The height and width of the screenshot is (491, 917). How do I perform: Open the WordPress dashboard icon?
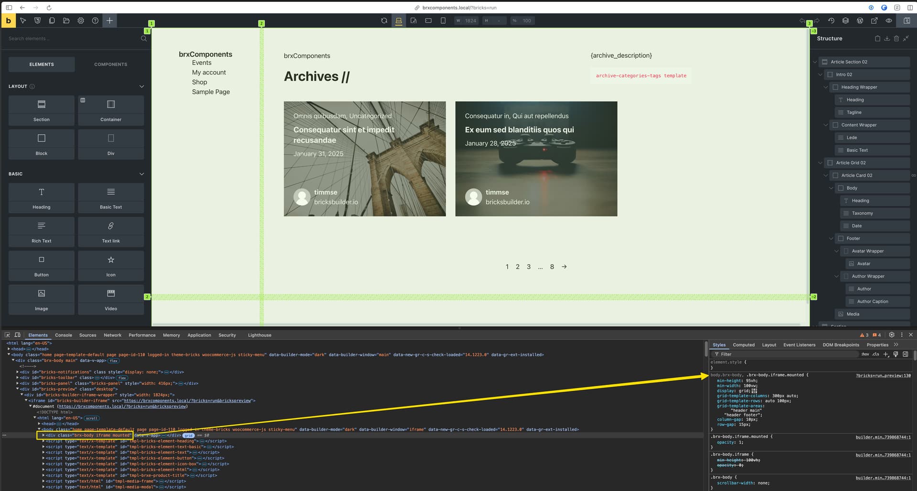coord(860,21)
